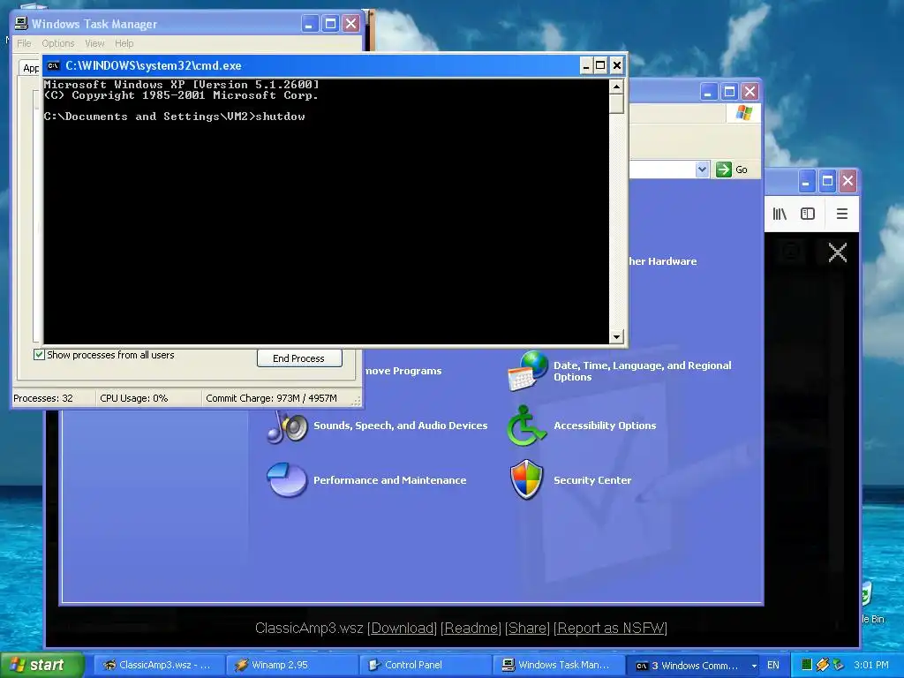904x678 pixels.
Task: Toggle Show processes from all users
Action: coord(39,355)
